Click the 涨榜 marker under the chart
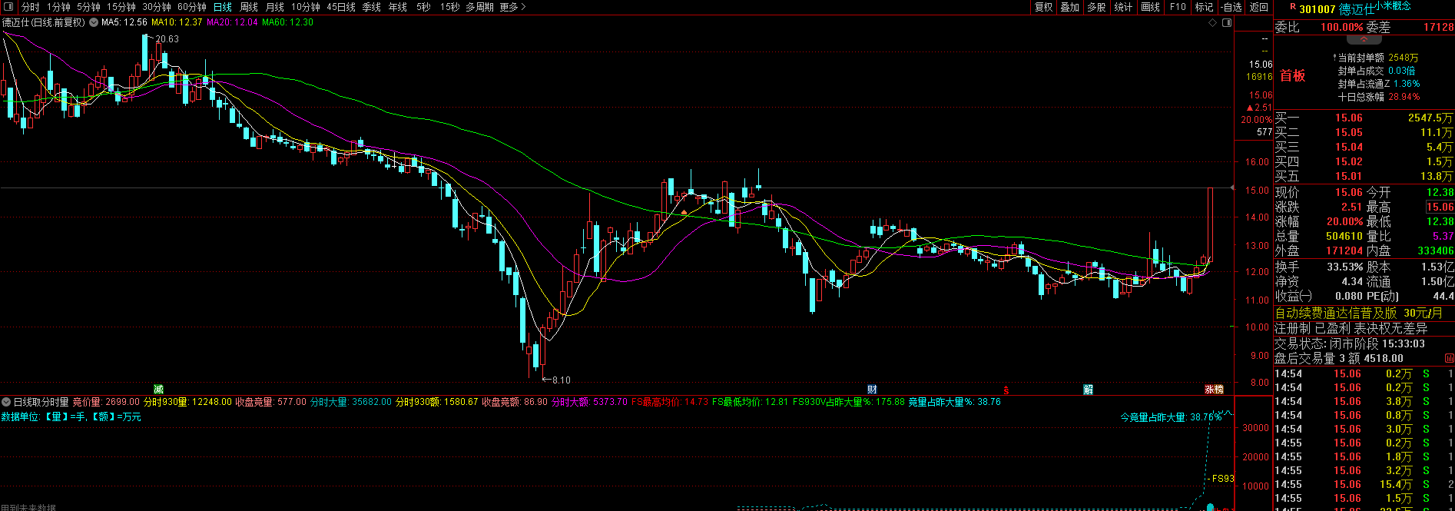 pos(1214,390)
